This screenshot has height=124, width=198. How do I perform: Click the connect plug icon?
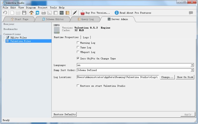[x=75, y=13]
